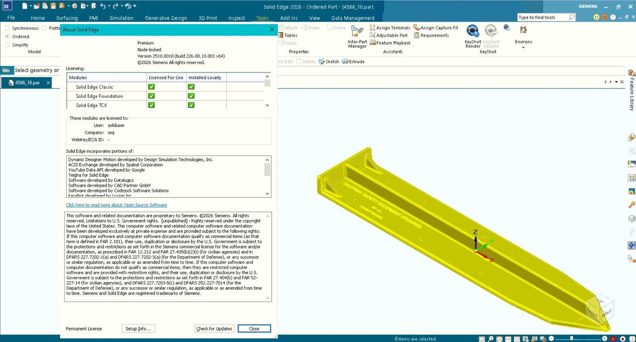Click the license text scroll-down arrow

click(268, 298)
